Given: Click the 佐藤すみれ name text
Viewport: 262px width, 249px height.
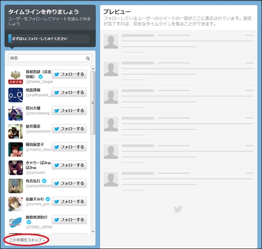Looking at the screenshot, I should pos(35,199).
